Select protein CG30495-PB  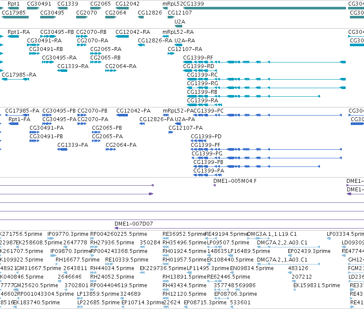59,110
